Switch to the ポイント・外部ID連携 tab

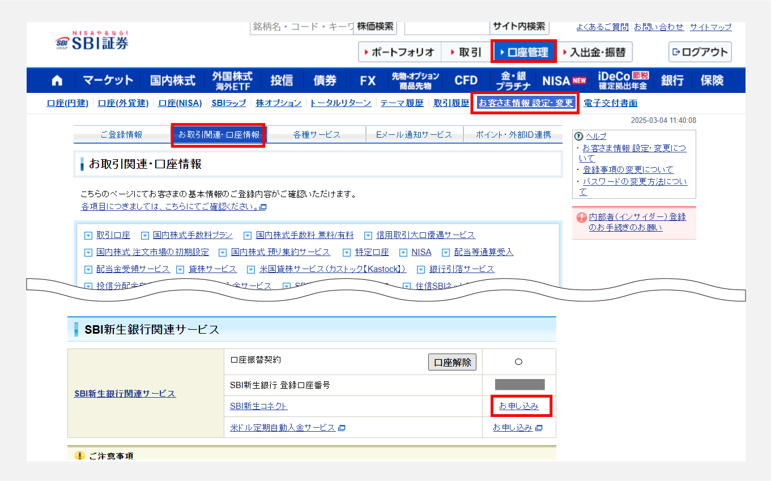[513, 135]
